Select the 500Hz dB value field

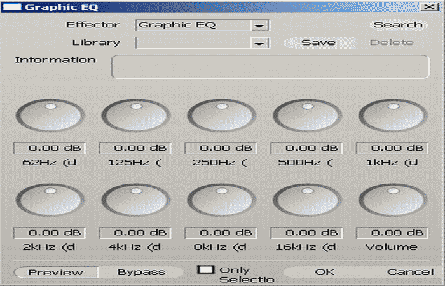(307, 148)
